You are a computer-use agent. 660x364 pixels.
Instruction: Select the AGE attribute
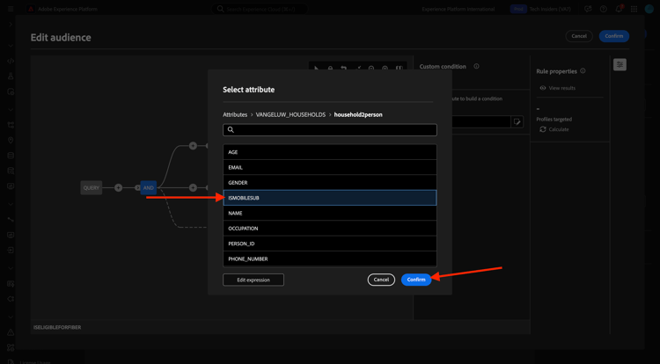330,152
